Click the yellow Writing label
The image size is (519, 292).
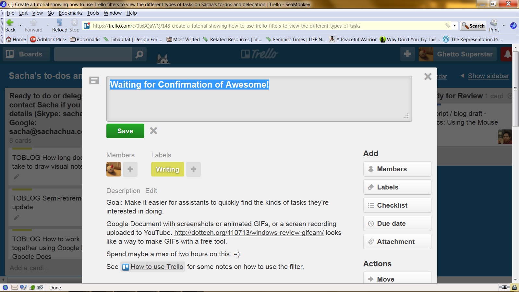[x=168, y=169]
